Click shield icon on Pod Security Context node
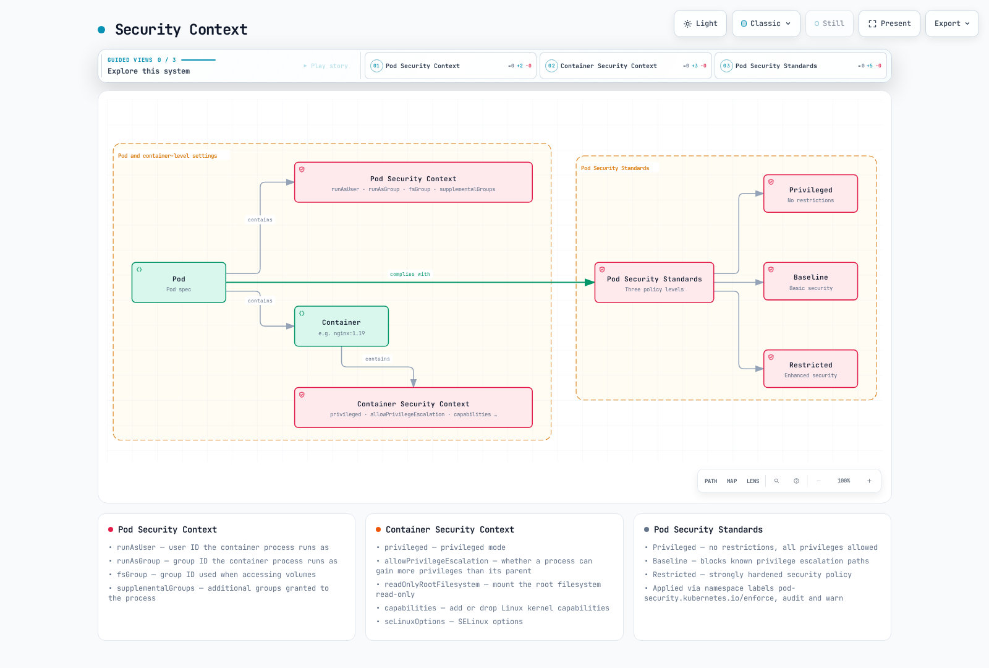Screen dimensions: 989x668 click(x=302, y=169)
